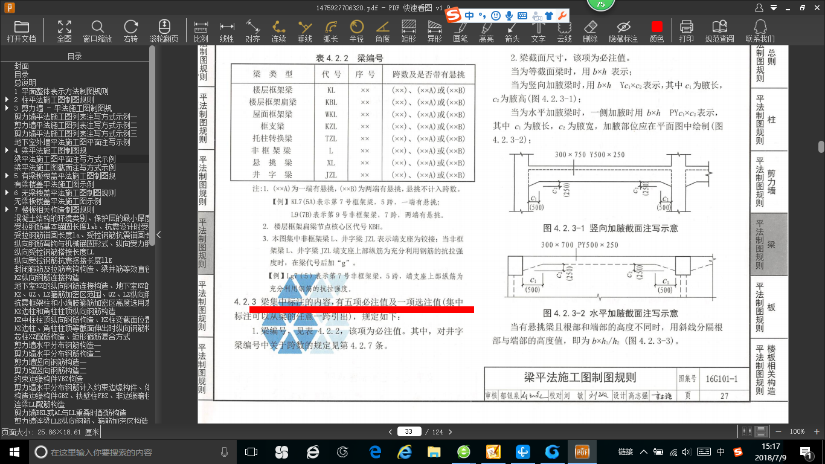Select the 云线 cloud line tool
The image size is (825, 464).
[564, 31]
